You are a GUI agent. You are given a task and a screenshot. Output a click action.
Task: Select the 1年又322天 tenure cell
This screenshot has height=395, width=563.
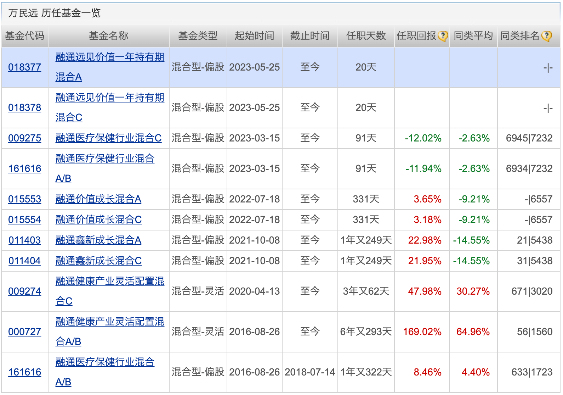(366, 372)
